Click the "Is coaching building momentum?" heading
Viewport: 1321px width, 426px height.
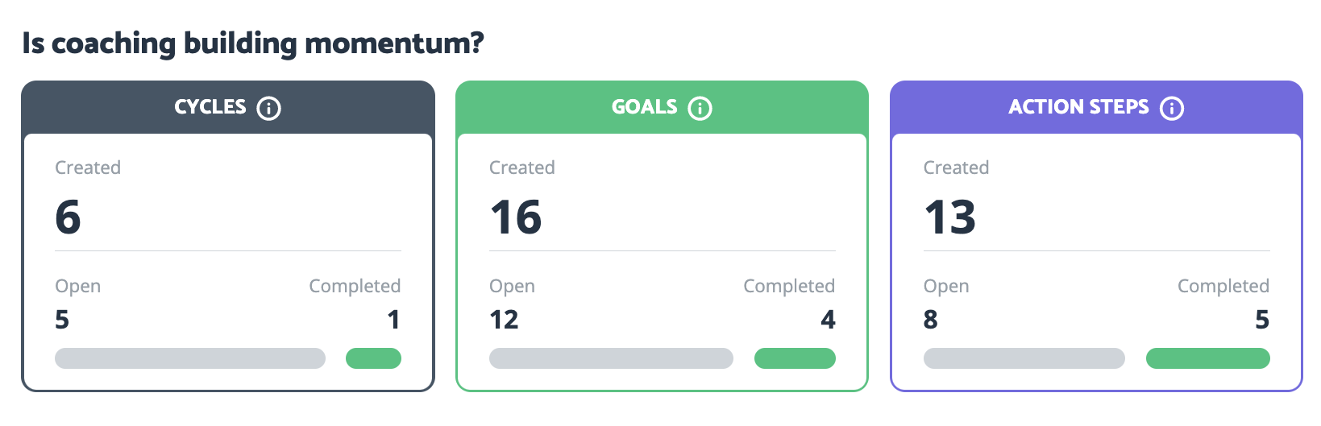pos(253,43)
